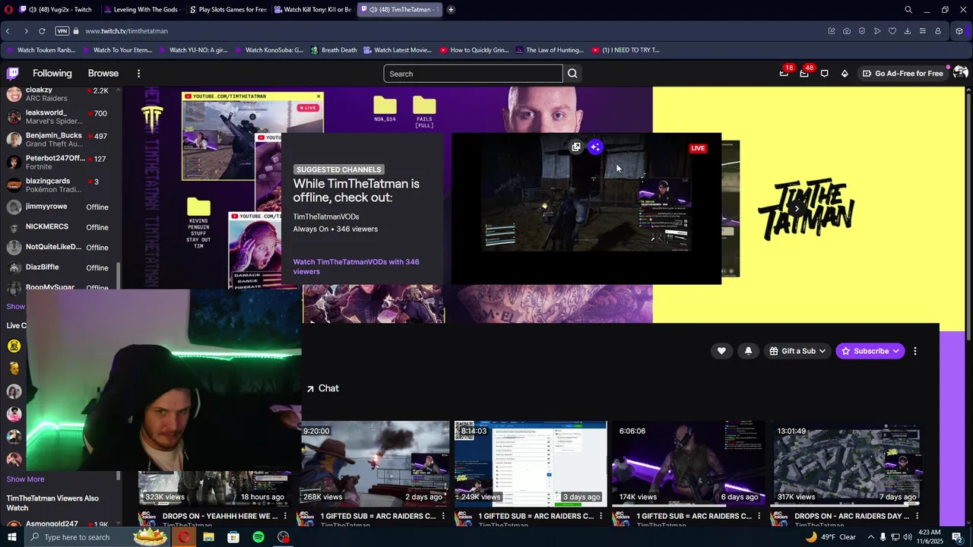Click the live suggested channel video preview
This screenshot has height=547, width=973.
586,208
